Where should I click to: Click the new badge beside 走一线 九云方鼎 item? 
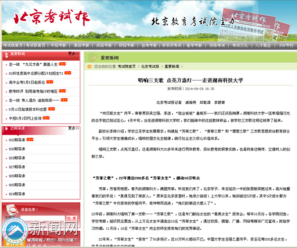click(x=62, y=64)
